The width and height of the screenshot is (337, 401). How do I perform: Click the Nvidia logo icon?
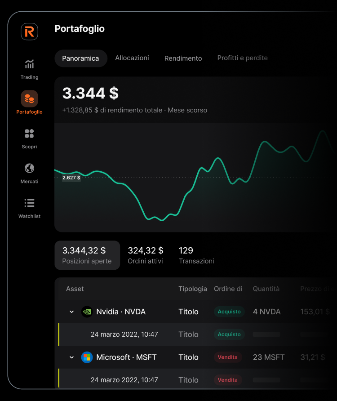87,312
